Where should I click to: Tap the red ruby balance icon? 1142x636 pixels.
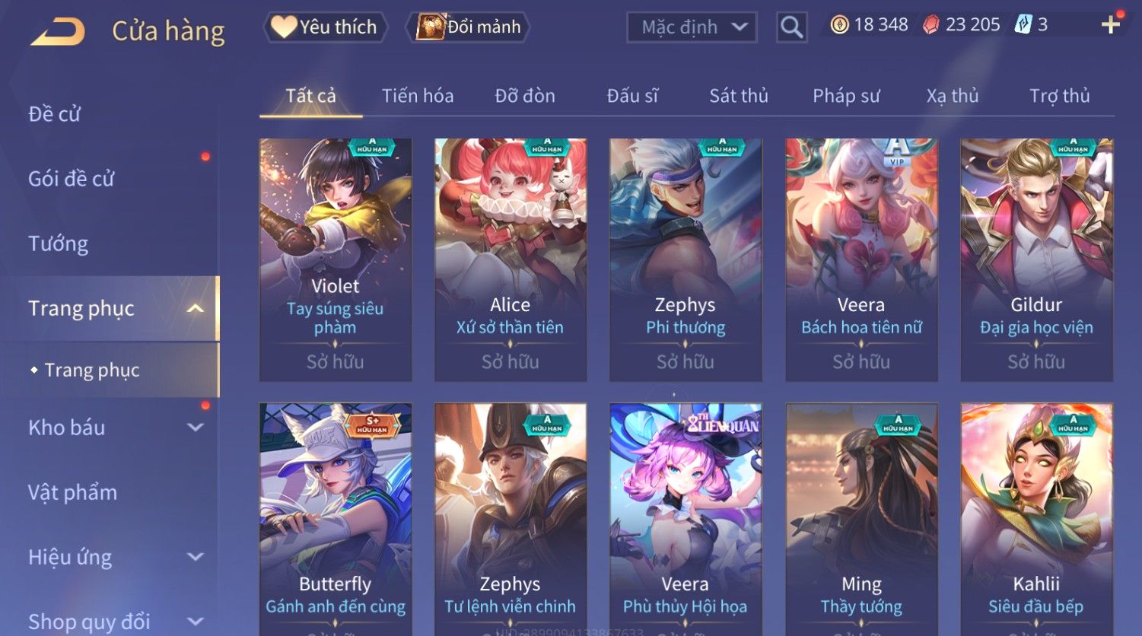click(930, 25)
